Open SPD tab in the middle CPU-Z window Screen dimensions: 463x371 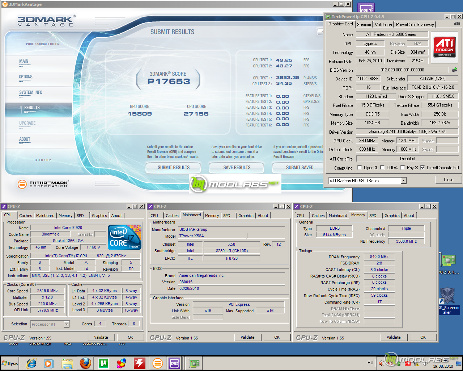[x=227, y=216]
